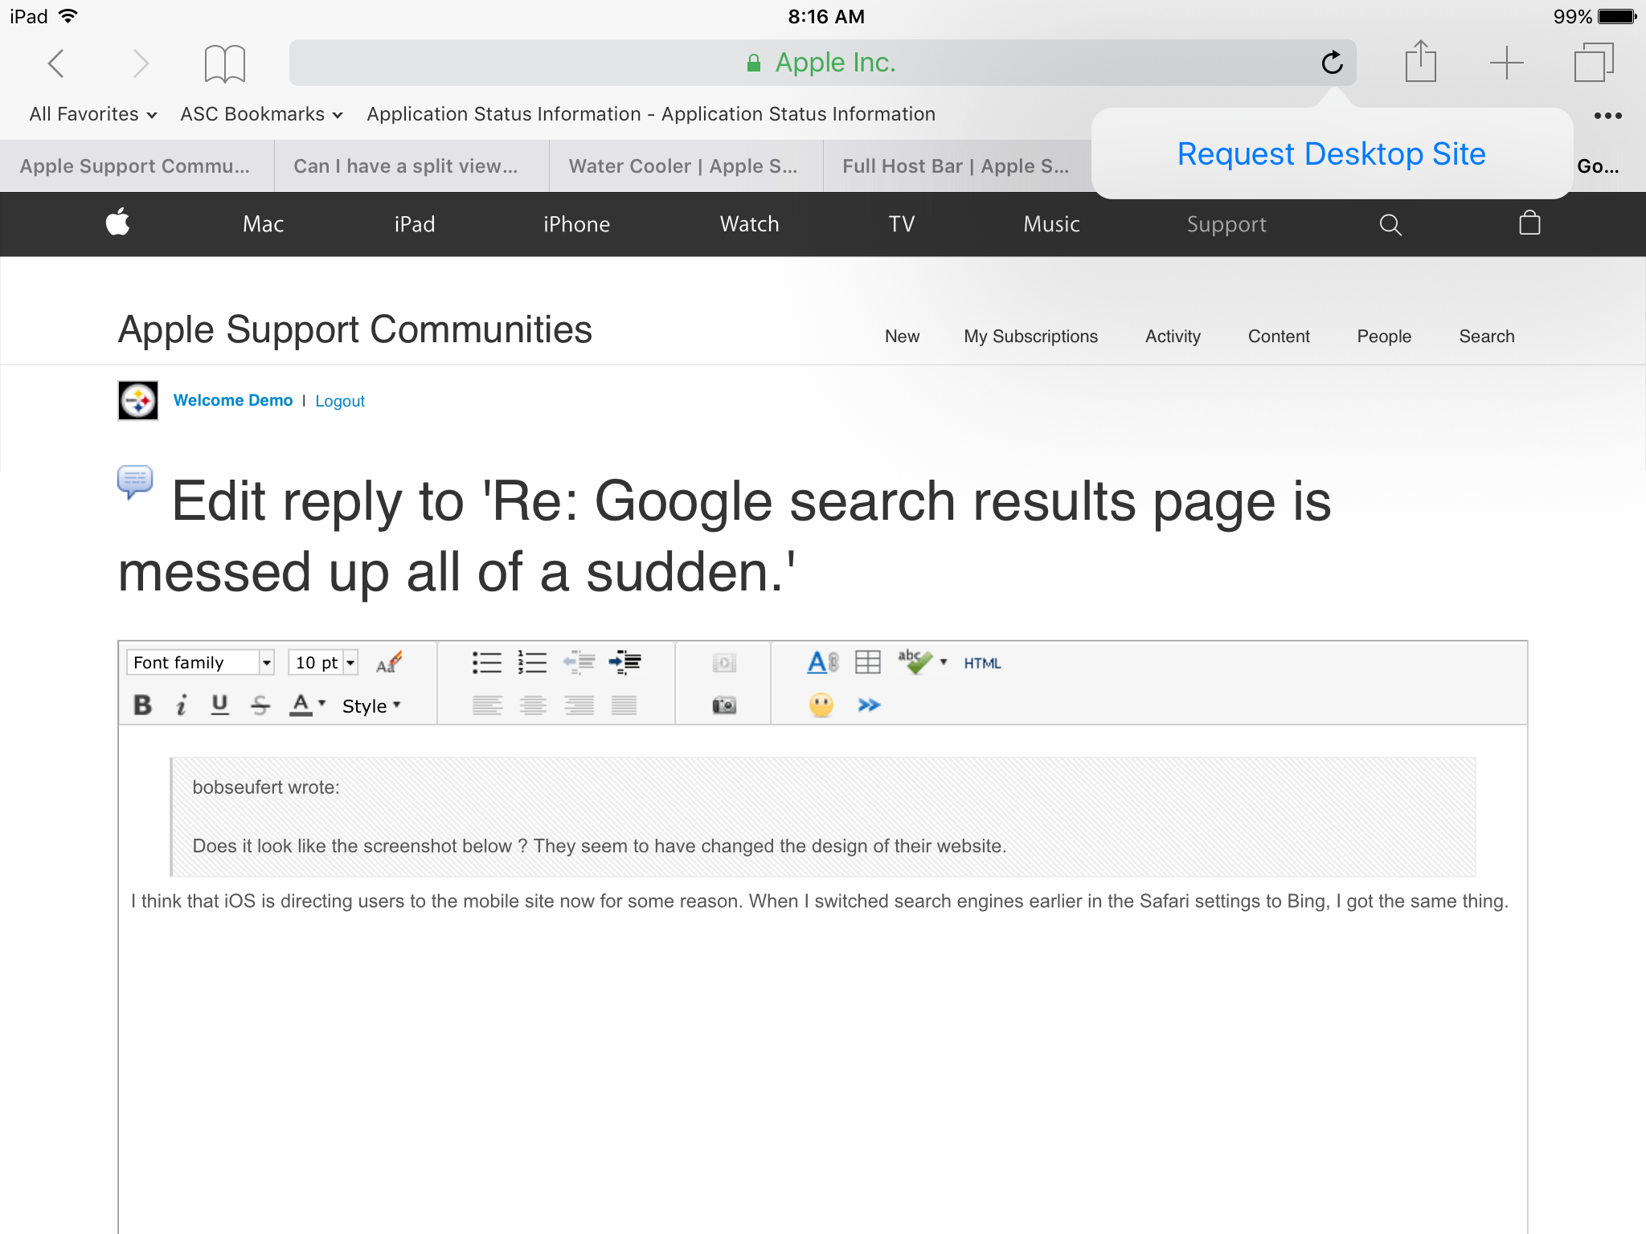The image size is (1646, 1234).
Task: Expand the Style dropdown
Action: [371, 706]
